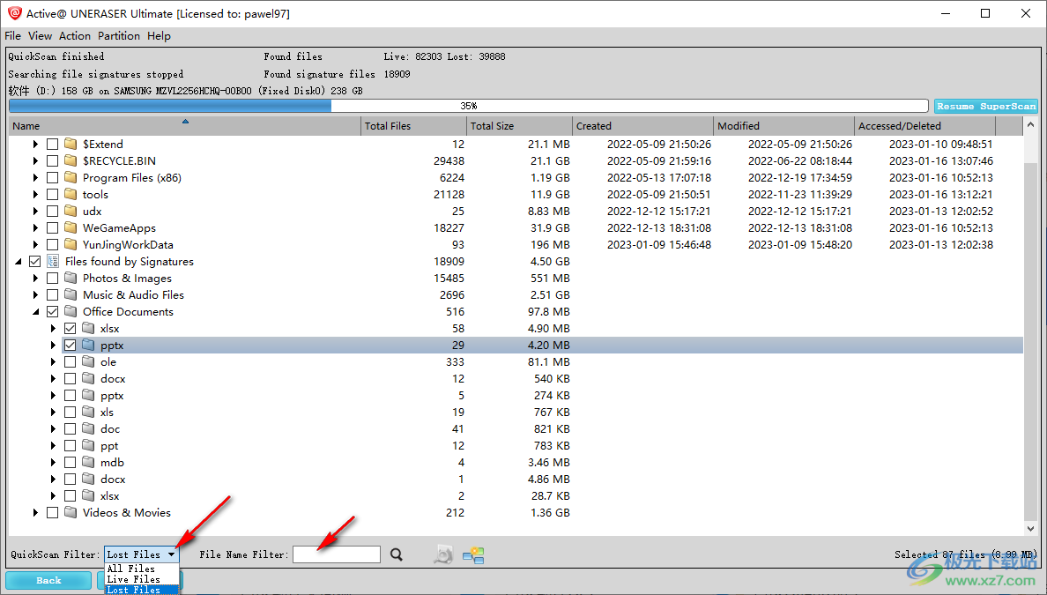1047x595 pixels.
Task: Uncheck the xlsx checkbox with 58 files
Action: [71, 329]
